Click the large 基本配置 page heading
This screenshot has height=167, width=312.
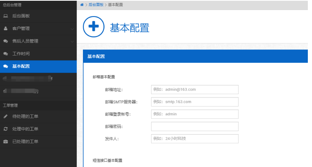[x=129, y=28]
